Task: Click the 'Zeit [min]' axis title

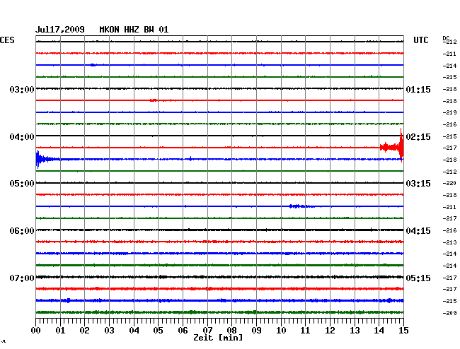Action: (218, 338)
